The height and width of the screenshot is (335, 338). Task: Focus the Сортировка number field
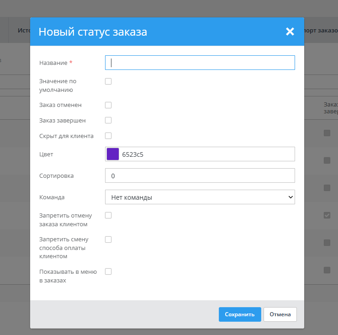click(200, 175)
